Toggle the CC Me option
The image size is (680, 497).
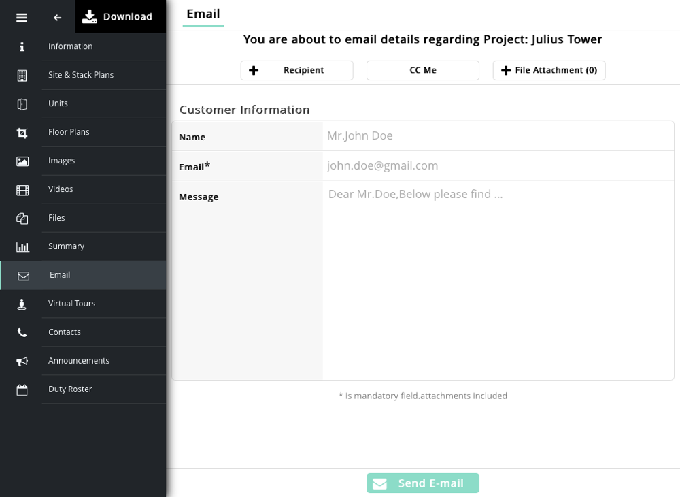tap(422, 71)
